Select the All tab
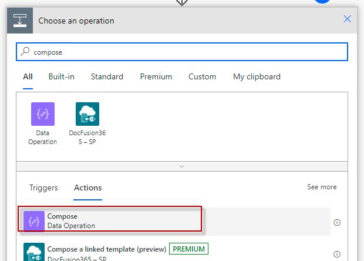364x261 pixels. pos(28,76)
